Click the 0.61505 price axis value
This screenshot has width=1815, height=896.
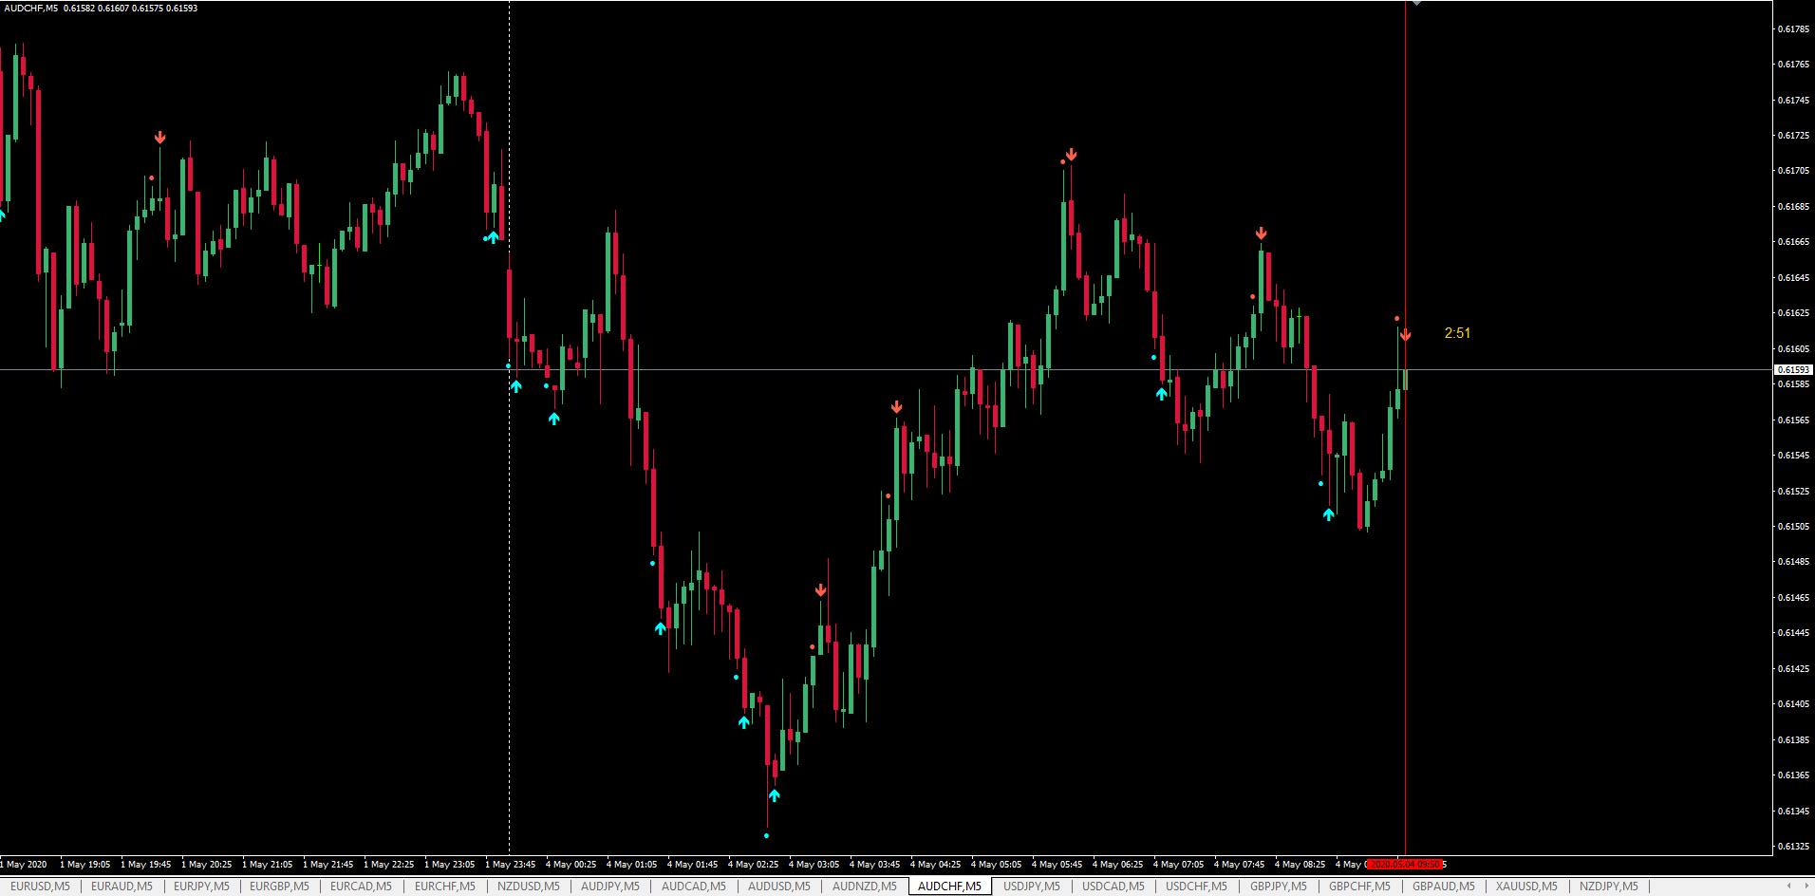[x=1793, y=527]
